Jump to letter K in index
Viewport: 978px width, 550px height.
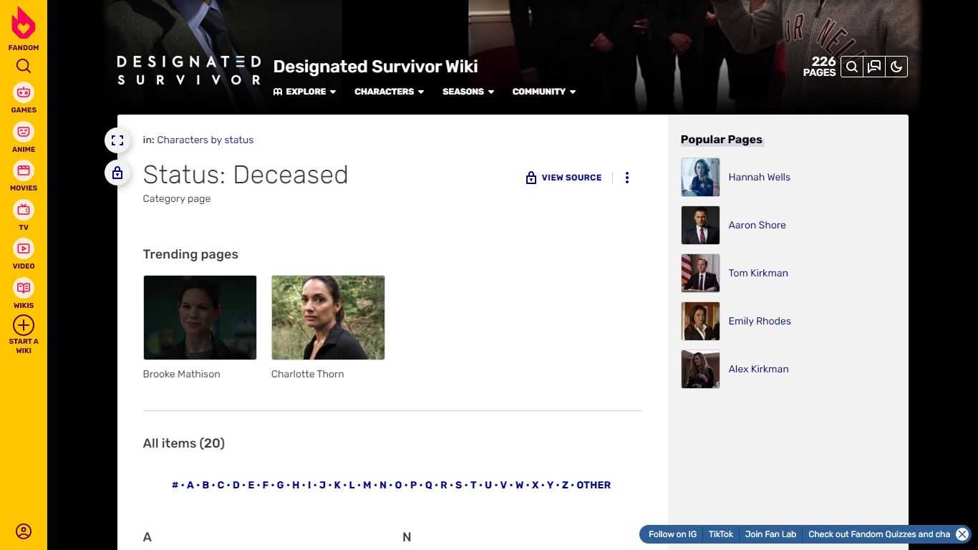[x=337, y=485]
